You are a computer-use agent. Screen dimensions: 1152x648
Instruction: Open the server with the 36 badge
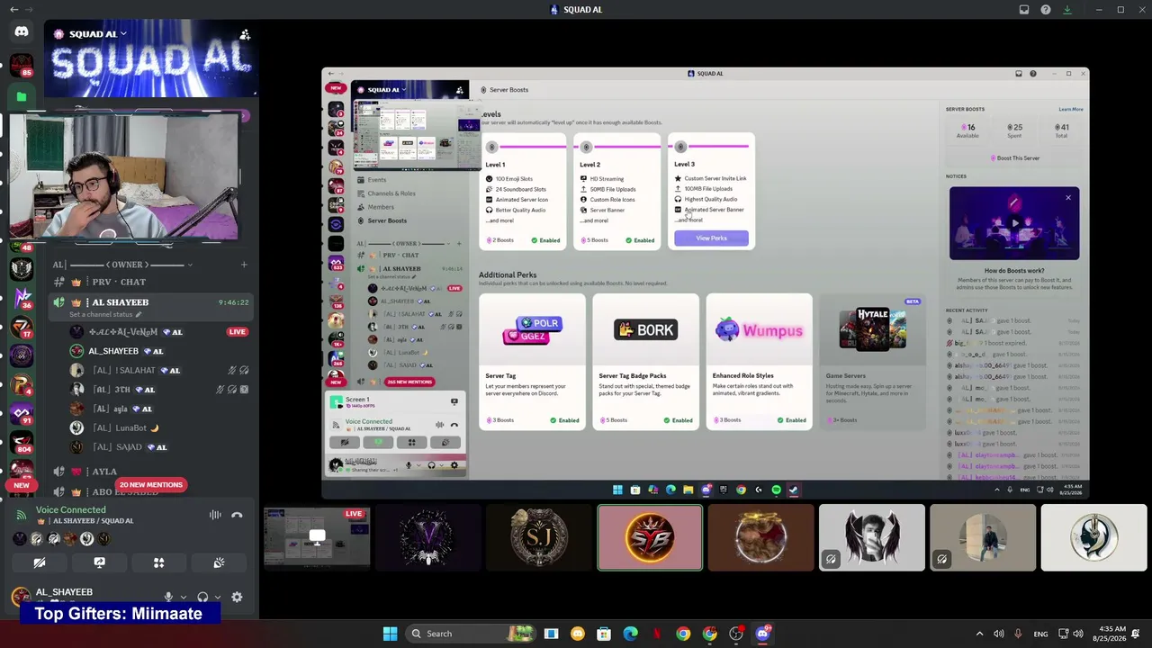click(x=22, y=297)
